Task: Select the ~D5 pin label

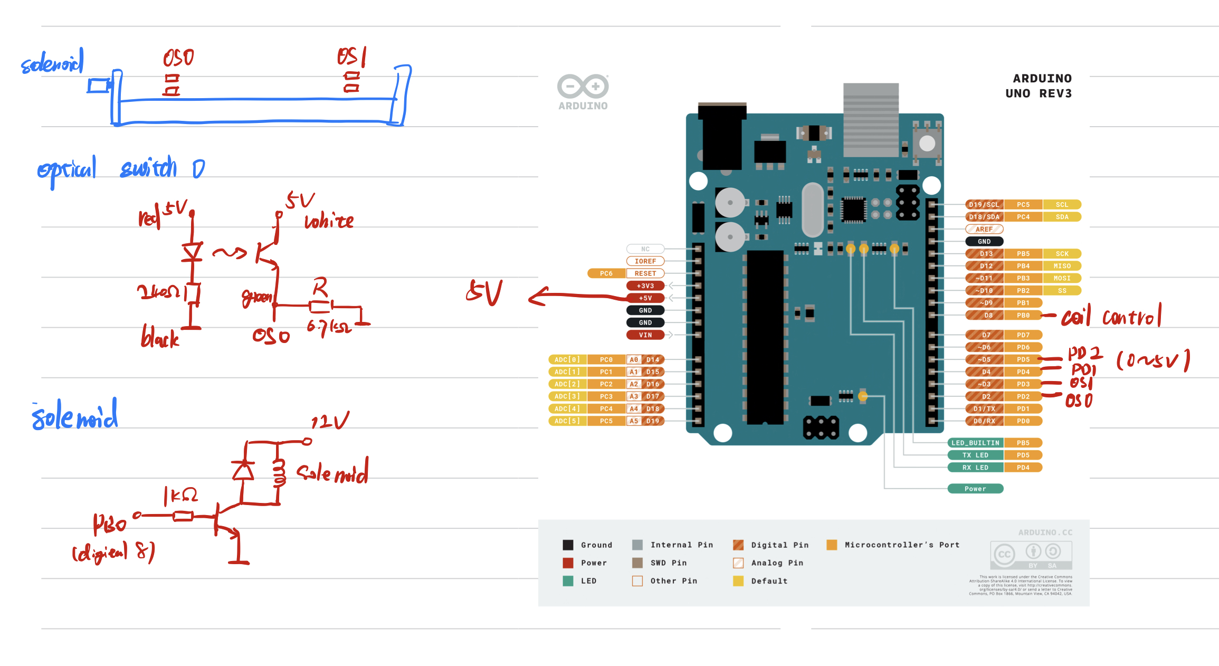Action: point(984,359)
